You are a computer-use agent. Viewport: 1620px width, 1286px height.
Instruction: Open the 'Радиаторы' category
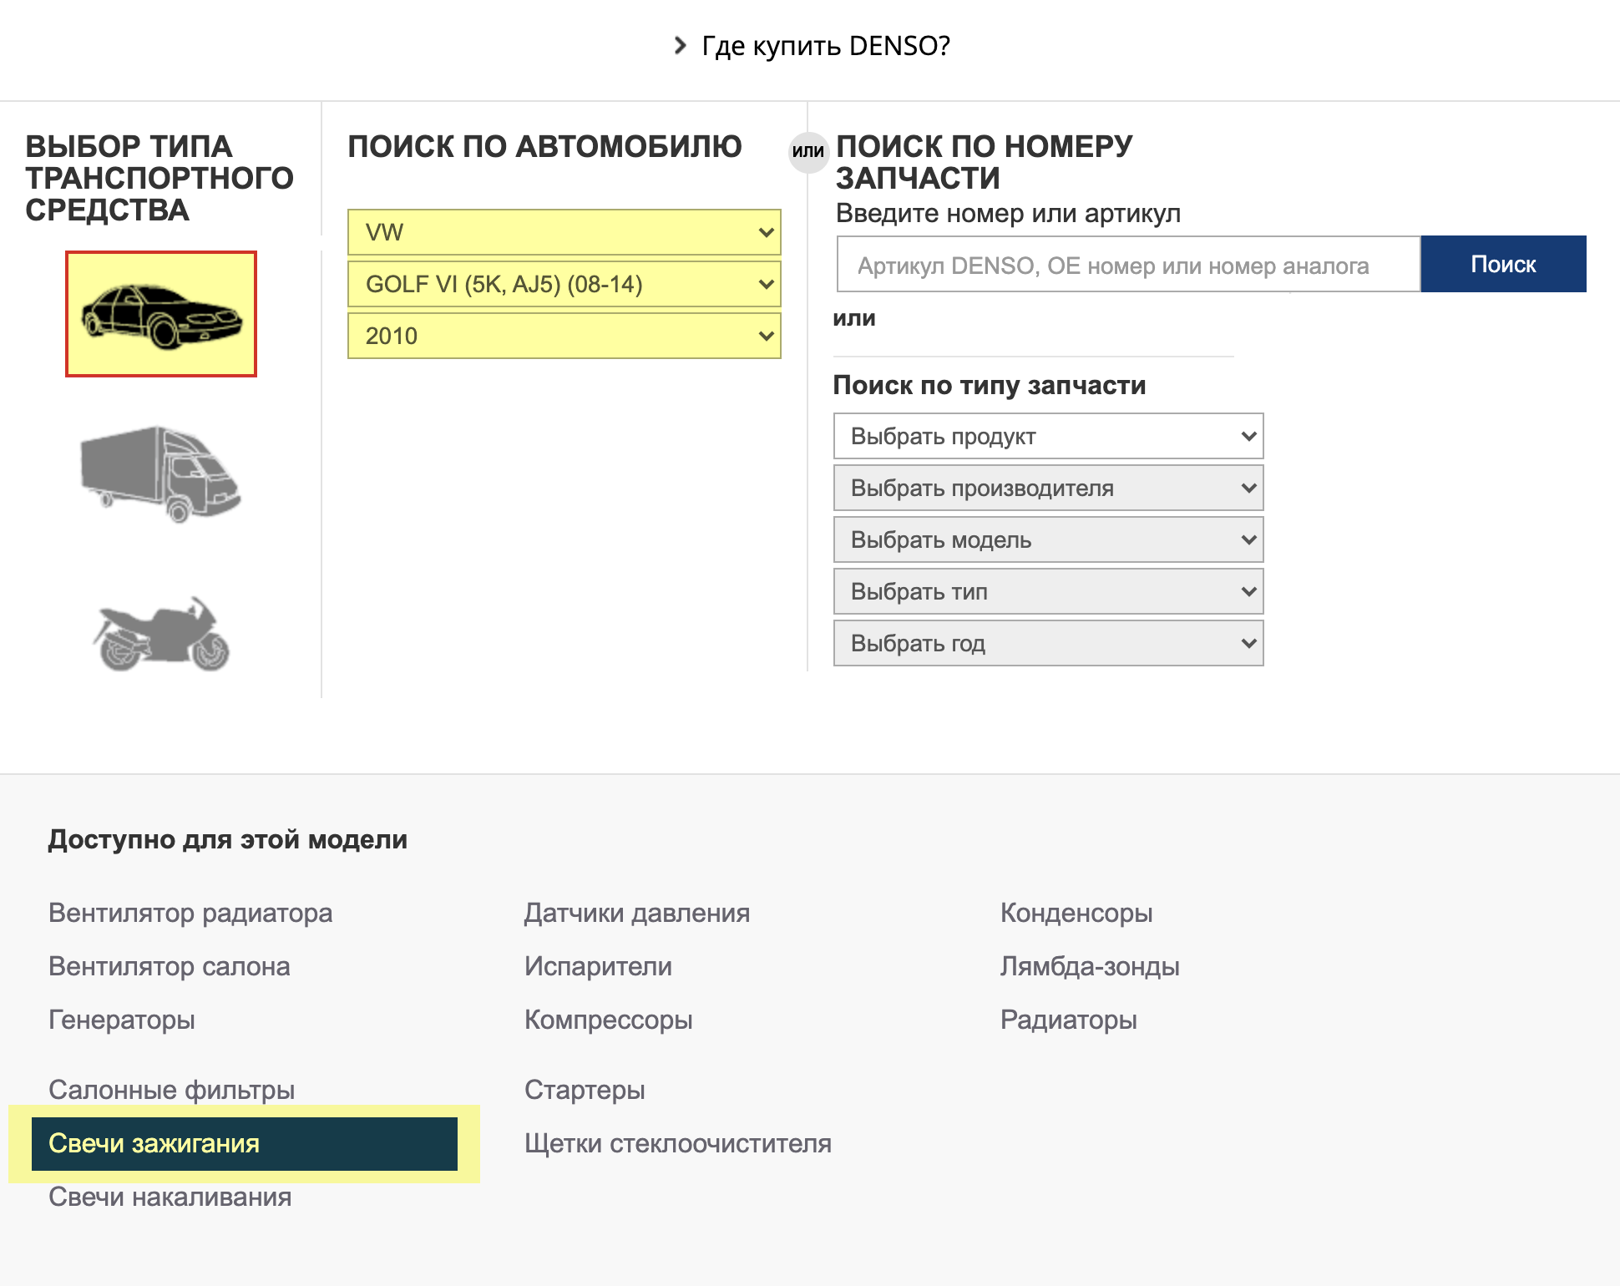(x=1069, y=1020)
